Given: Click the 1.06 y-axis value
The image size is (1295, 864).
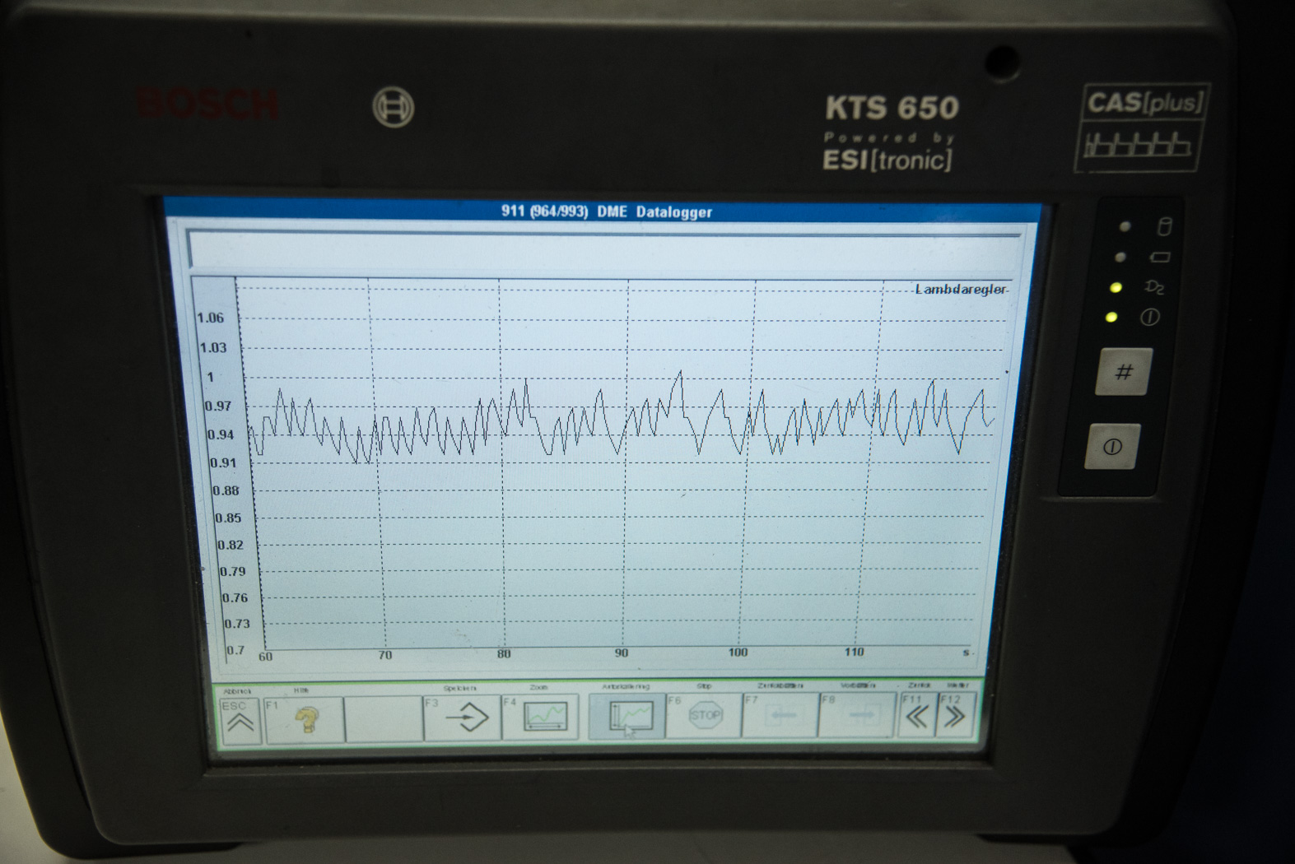Looking at the screenshot, I should click(x=210, y=318).
